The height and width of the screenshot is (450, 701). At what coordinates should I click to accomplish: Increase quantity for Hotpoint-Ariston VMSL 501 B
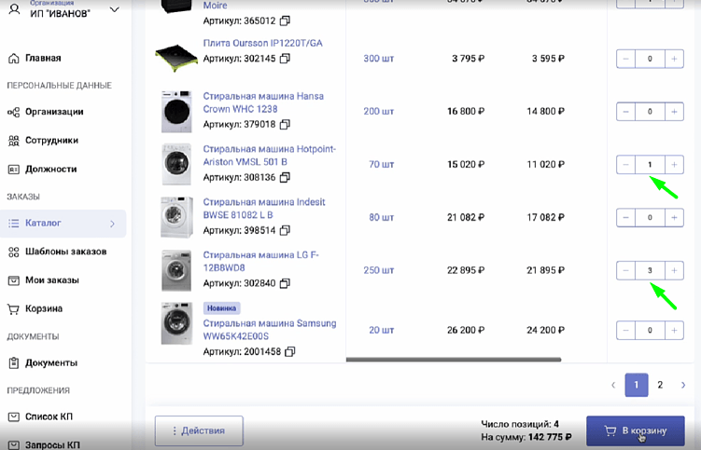tap(674, 165)
